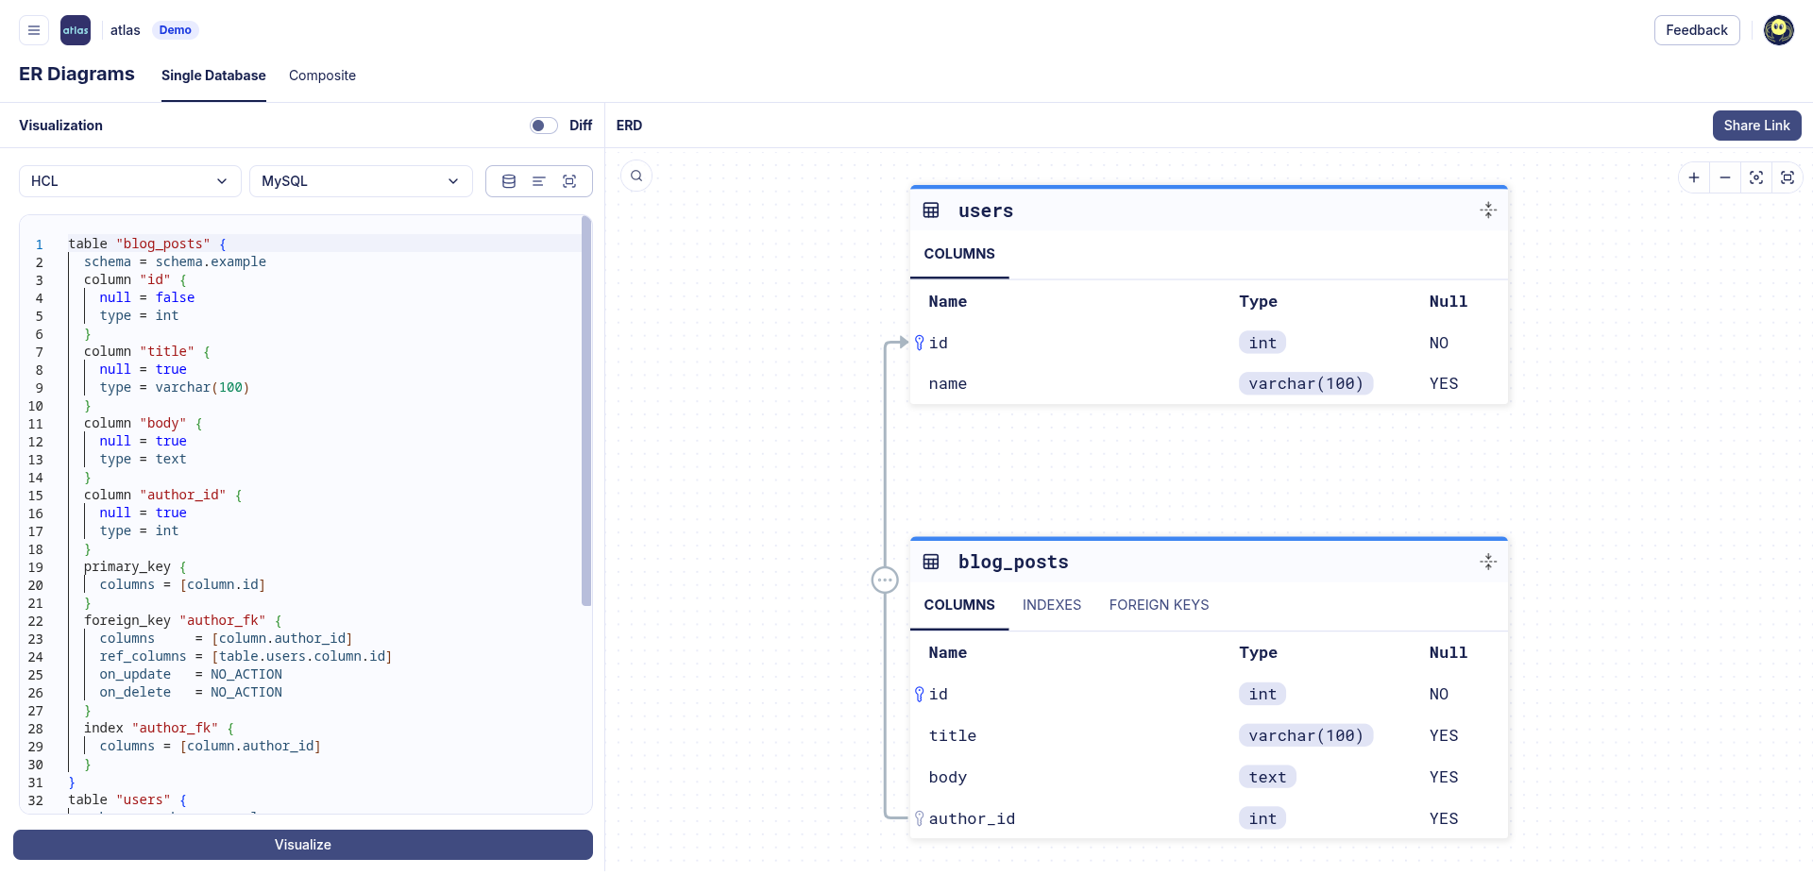This screenshot has width=1813, height=875.
Task: Open the FOREIGN KEYS tab in blog_posts
Action: tap(1159, 605)
